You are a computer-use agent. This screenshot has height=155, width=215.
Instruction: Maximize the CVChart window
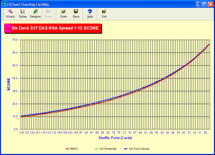tap(205, 4)
